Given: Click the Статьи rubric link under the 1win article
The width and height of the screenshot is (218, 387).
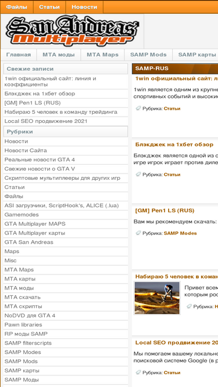Looking at the screenshot, I should pyautogui.click(x=172, y=108).
